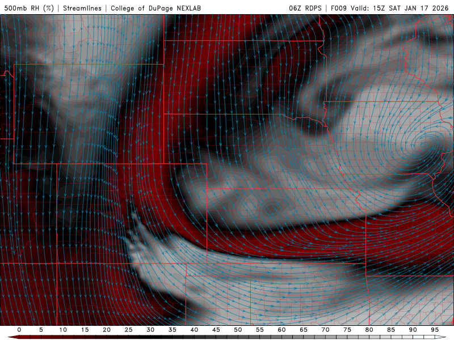Click the "50" label on the color scale
This screenshot has width=454, height=340.
tap(238, 330)
